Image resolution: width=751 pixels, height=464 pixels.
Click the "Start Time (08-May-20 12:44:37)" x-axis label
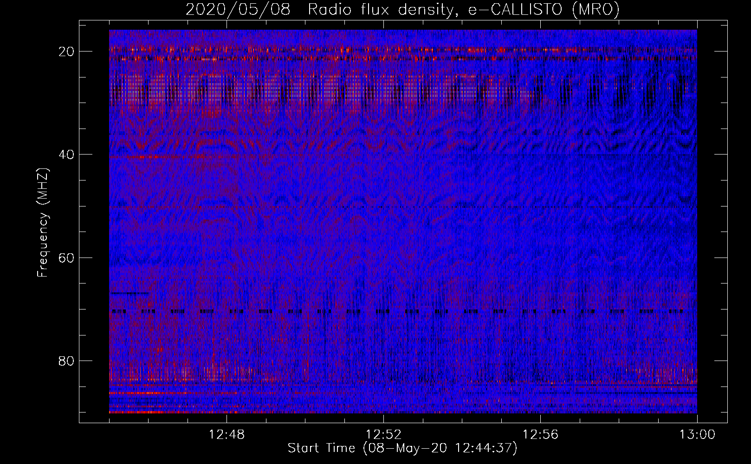402,448
